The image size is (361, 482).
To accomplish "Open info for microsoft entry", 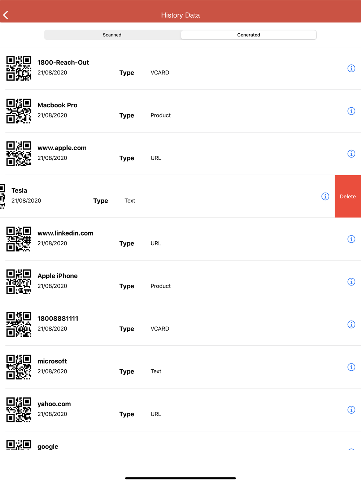I will click(x=351, y=367).
